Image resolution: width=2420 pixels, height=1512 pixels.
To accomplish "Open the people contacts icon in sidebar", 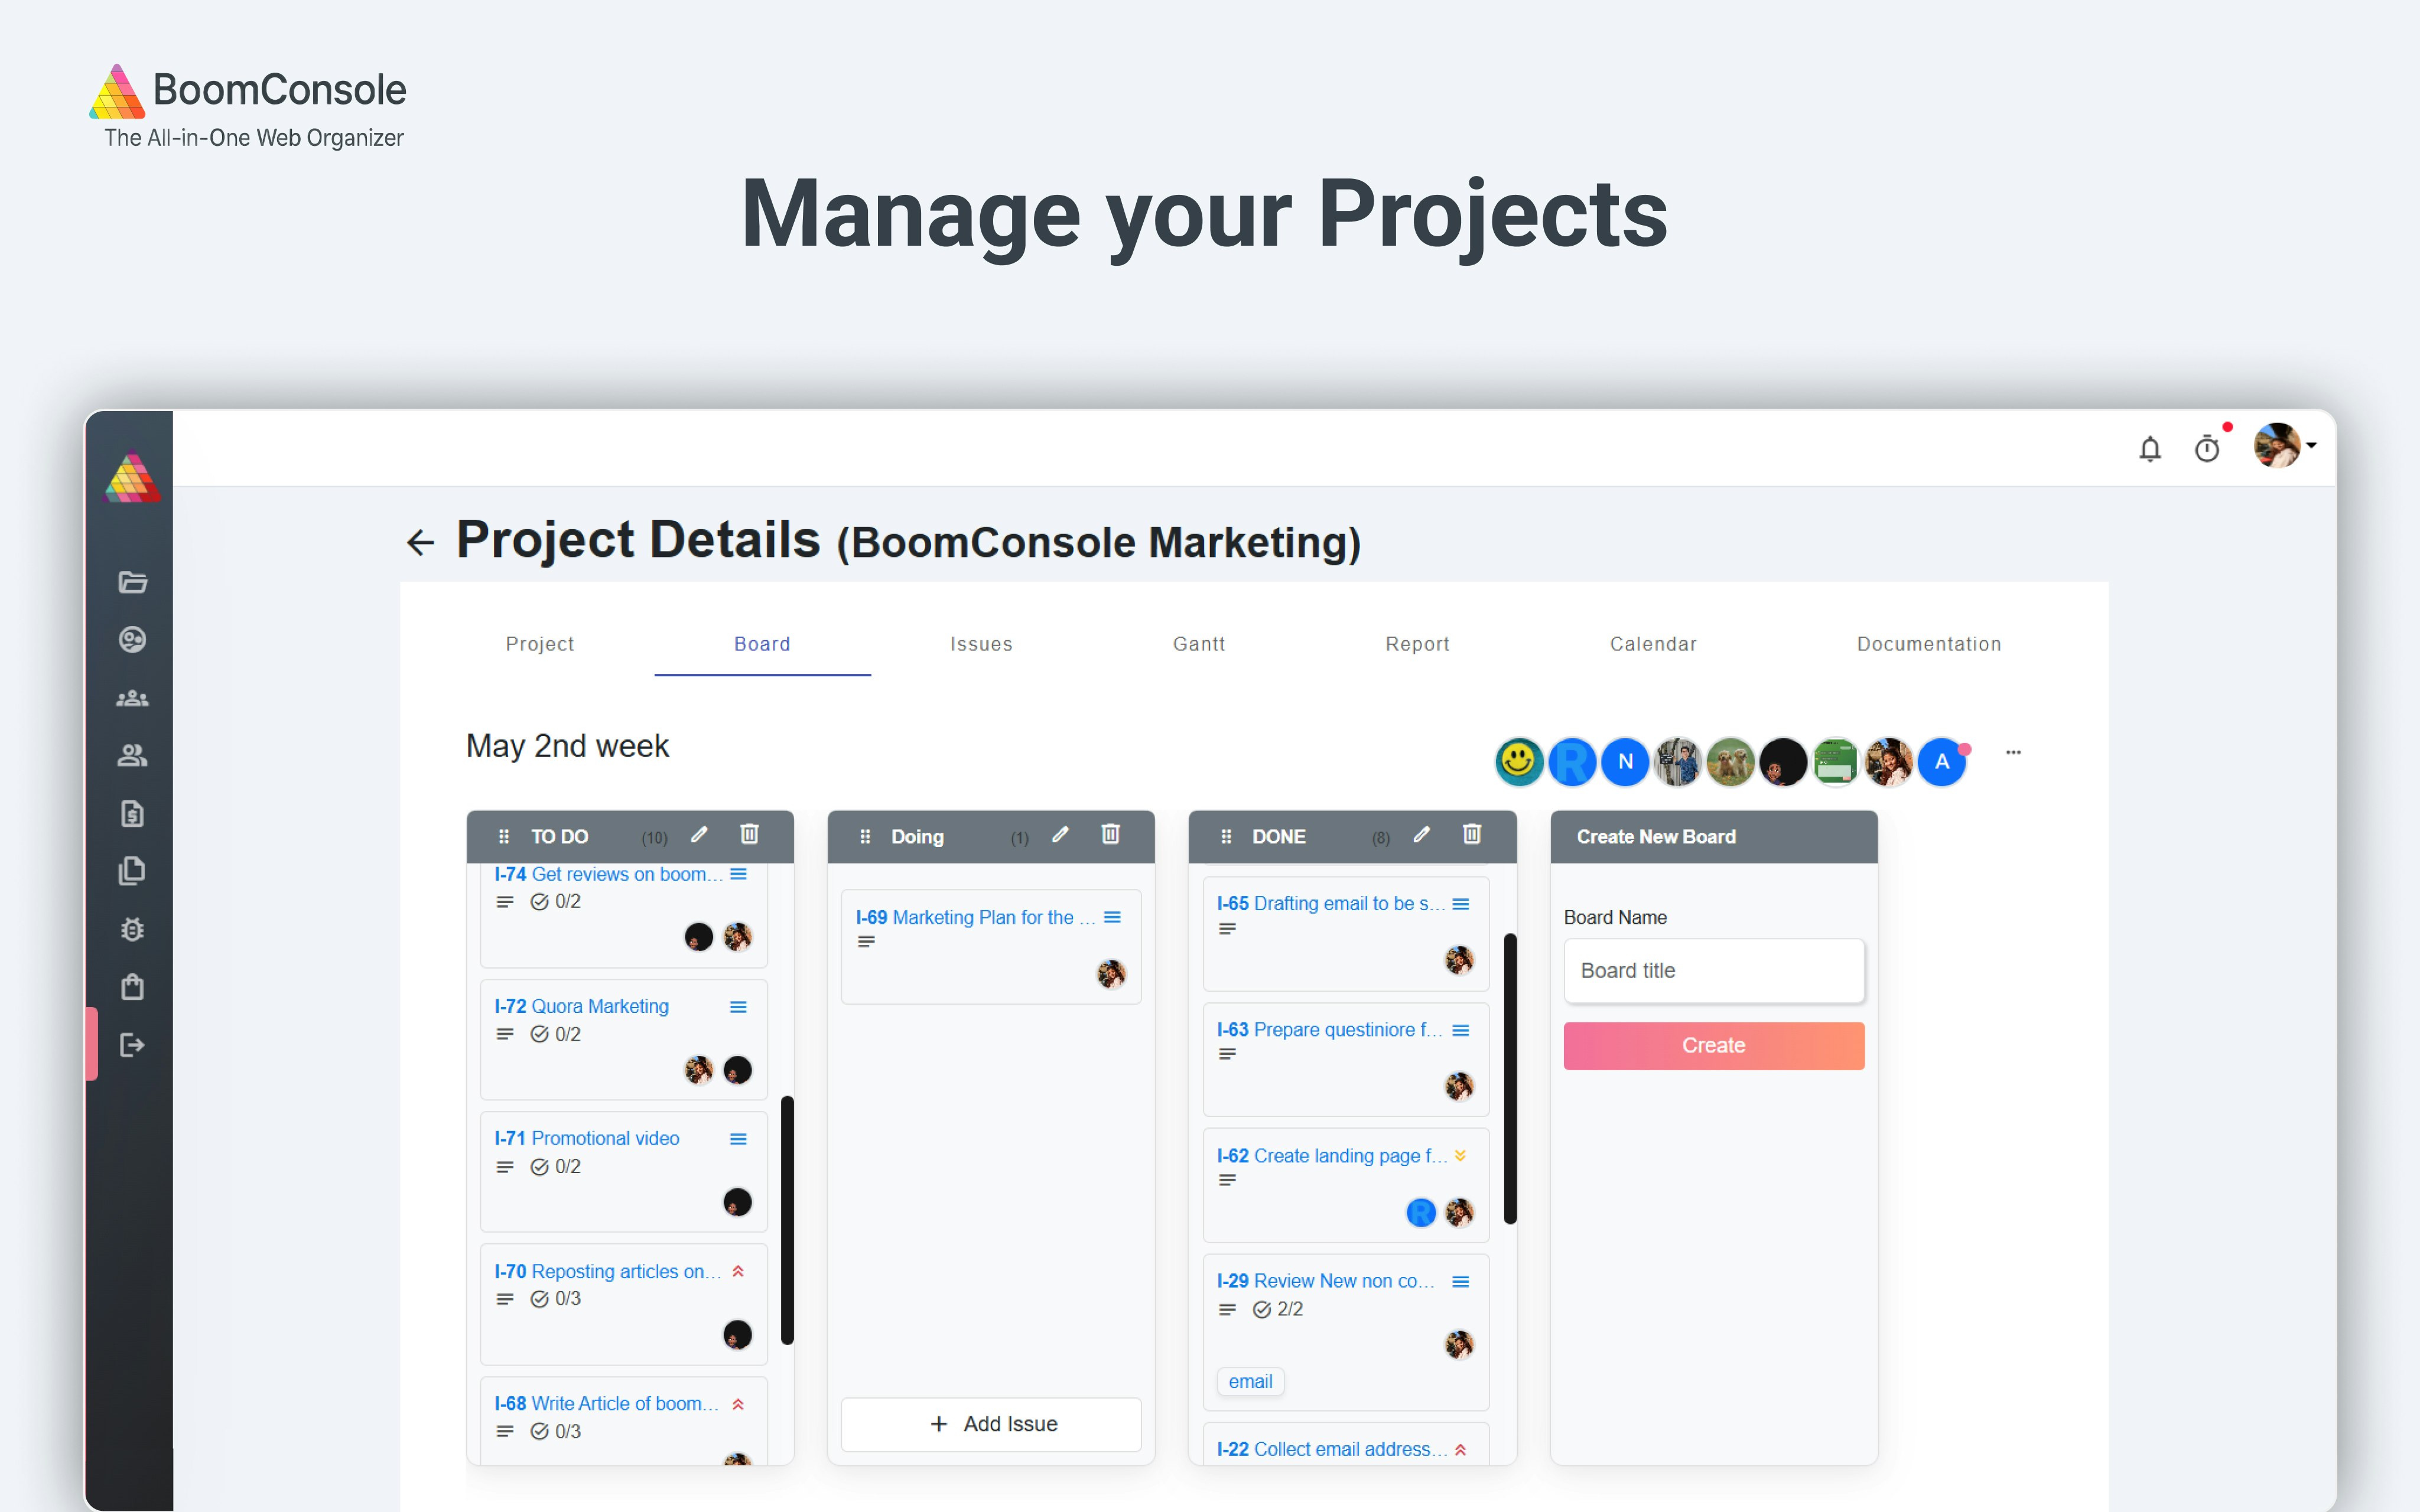I will pyautogui.click(x=132, y=756).
